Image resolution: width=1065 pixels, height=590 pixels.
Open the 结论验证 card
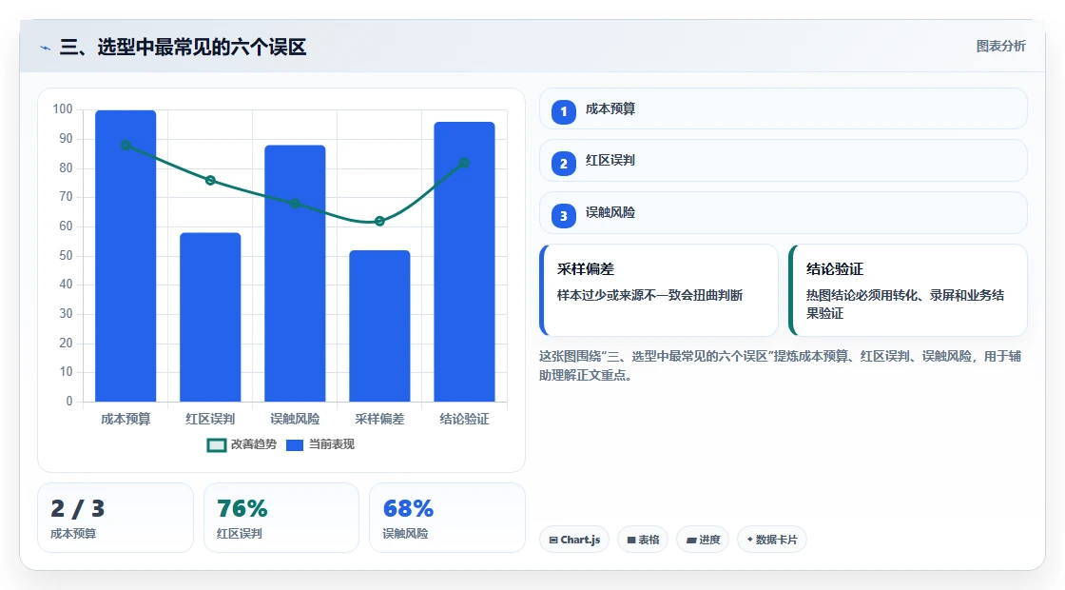tap(908, 290)
